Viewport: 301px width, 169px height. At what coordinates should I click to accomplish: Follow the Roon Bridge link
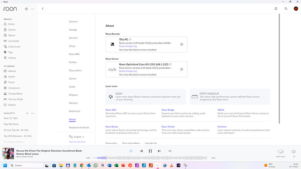point(168,110)
